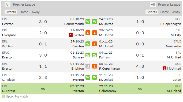Switch left panel to Premier League tab
Image resolution: width=183 pixels, height=102 pixels.
click(24, 5)
